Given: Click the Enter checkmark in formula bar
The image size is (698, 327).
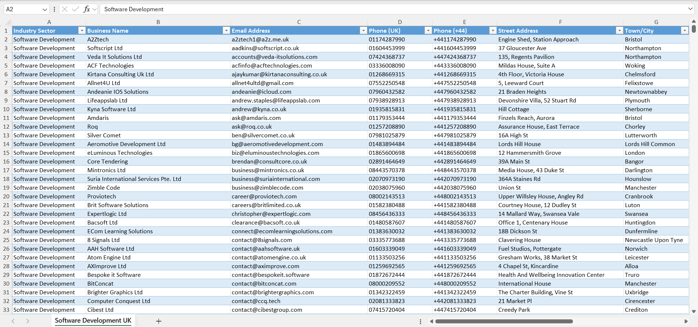Looking at the screenshot, I should [76, 9].
